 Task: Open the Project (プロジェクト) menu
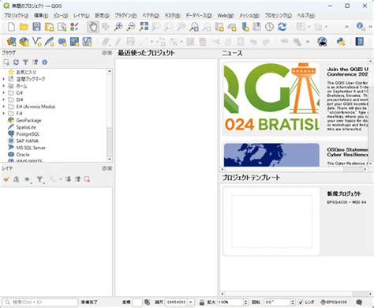point(16,16)
